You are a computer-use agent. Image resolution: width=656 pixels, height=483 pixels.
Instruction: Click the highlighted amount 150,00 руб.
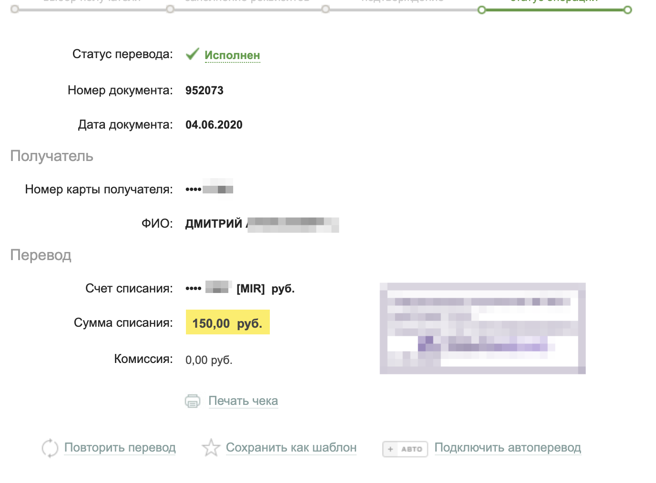point(227,322)
